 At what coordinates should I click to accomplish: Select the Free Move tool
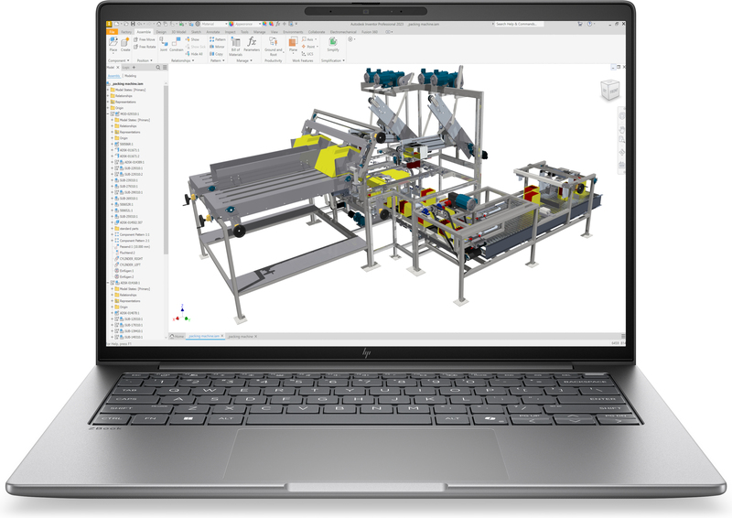pos(145,39)
